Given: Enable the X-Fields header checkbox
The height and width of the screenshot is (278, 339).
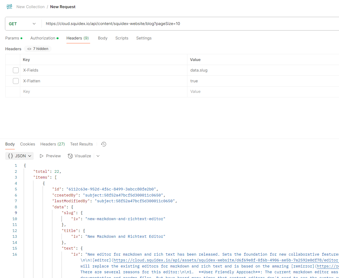Looking at the screenshot, I should point(16,70).
